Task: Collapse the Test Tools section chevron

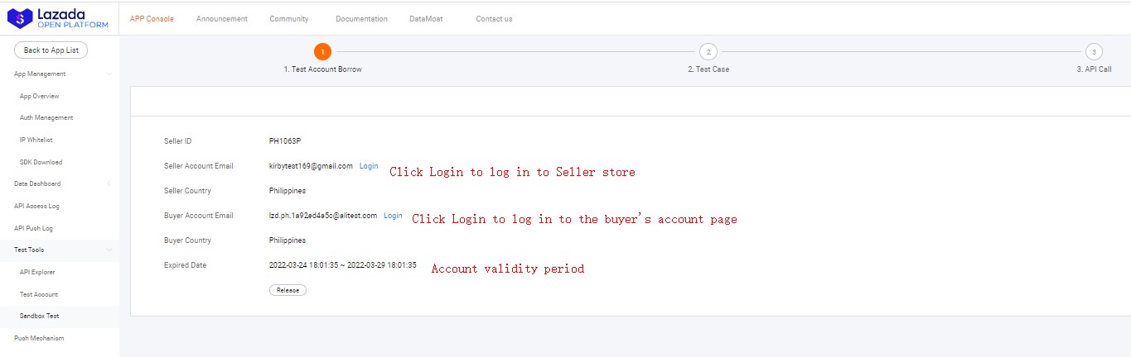Action: coord(109,250)
